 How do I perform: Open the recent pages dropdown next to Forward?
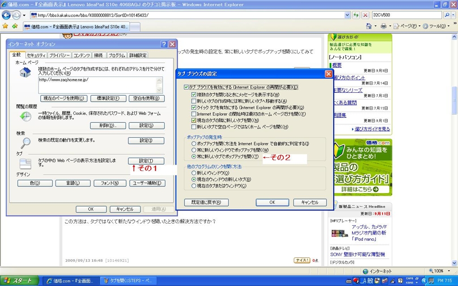coord(24,15)
